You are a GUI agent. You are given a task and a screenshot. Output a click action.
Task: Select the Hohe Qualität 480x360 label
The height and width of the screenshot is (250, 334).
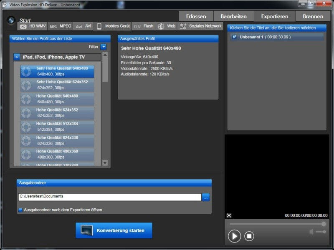tap(57, 151)
